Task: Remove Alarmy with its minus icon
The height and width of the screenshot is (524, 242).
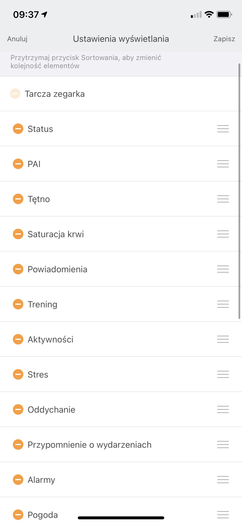Action: click(x=18, y=480)
